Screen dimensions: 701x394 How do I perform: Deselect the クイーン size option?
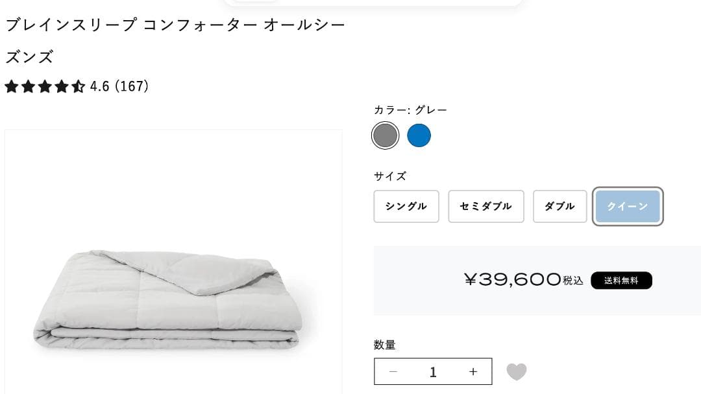[627, 206]
